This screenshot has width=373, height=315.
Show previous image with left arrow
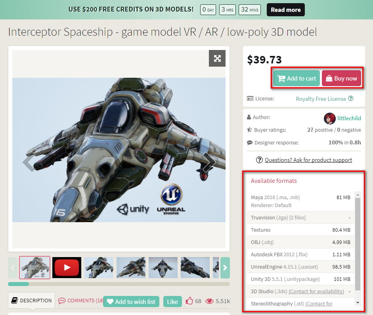click(x=29, y=163)
